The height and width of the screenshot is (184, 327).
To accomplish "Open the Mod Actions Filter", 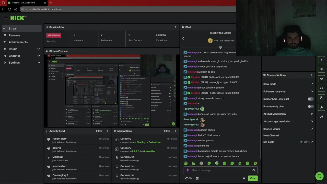I will click(167, 131).
